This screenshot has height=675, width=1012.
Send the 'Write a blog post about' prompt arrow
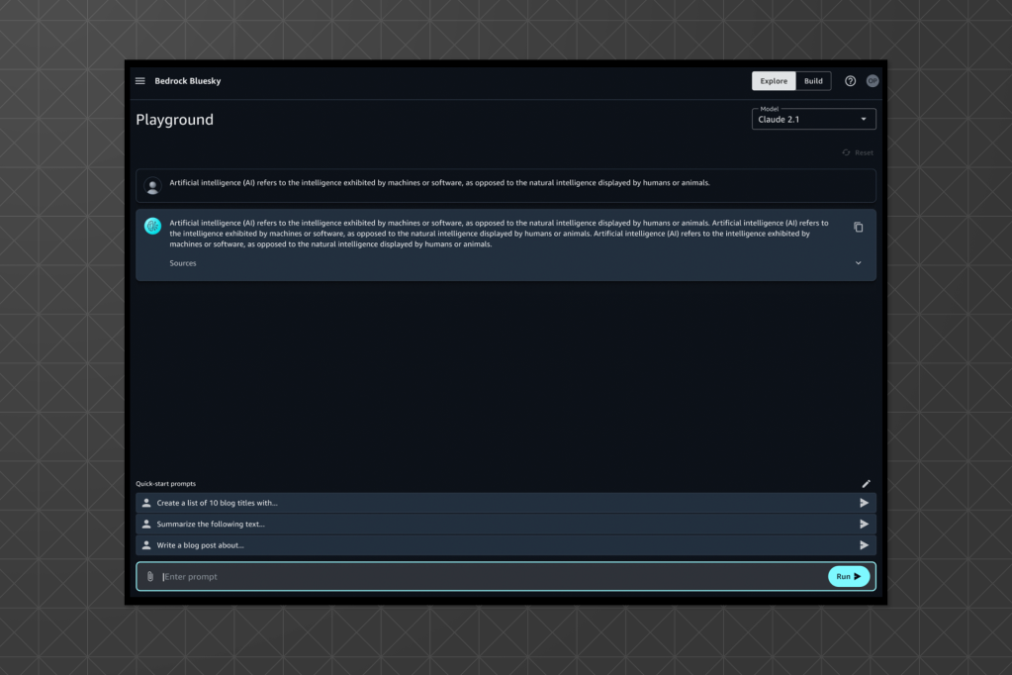click(x=864, y=545)
